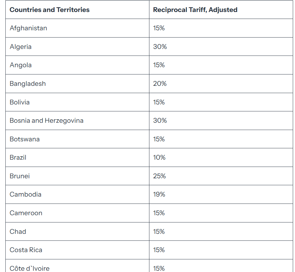Select Brazil's 10% tariff value
The height and width of the screenshot is (272, 295).
pyautogui.click(x=159, y=157)
